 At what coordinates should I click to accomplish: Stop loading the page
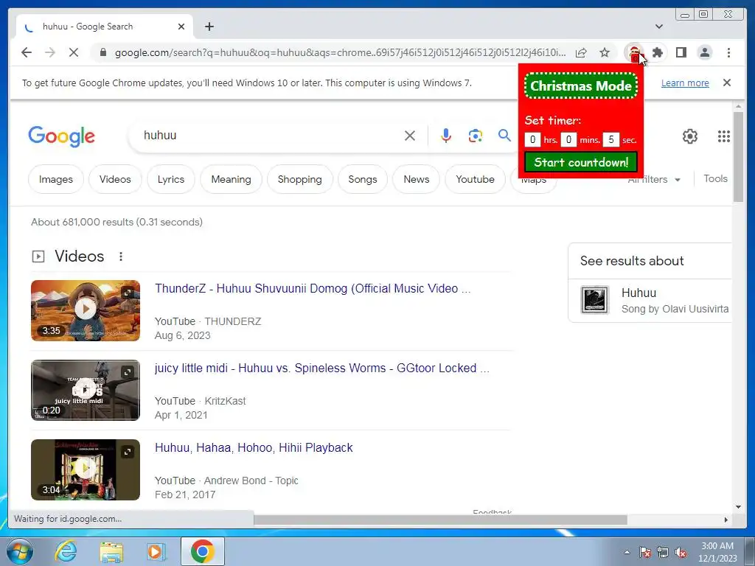tap(74, 52)
